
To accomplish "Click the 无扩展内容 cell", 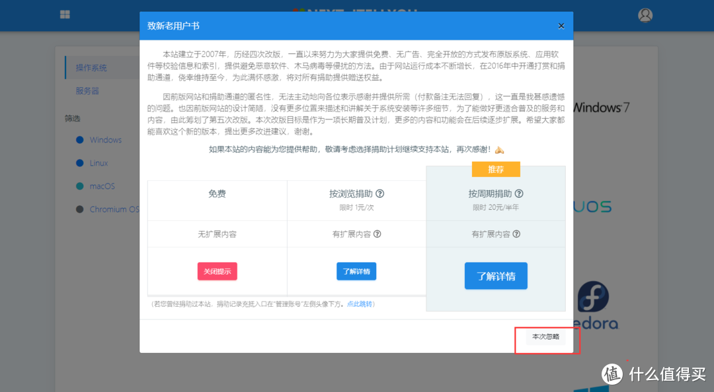I will (218, 234).
